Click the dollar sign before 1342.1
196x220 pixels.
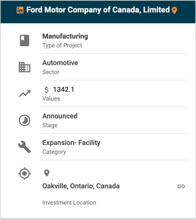click(x=47, y=90)
